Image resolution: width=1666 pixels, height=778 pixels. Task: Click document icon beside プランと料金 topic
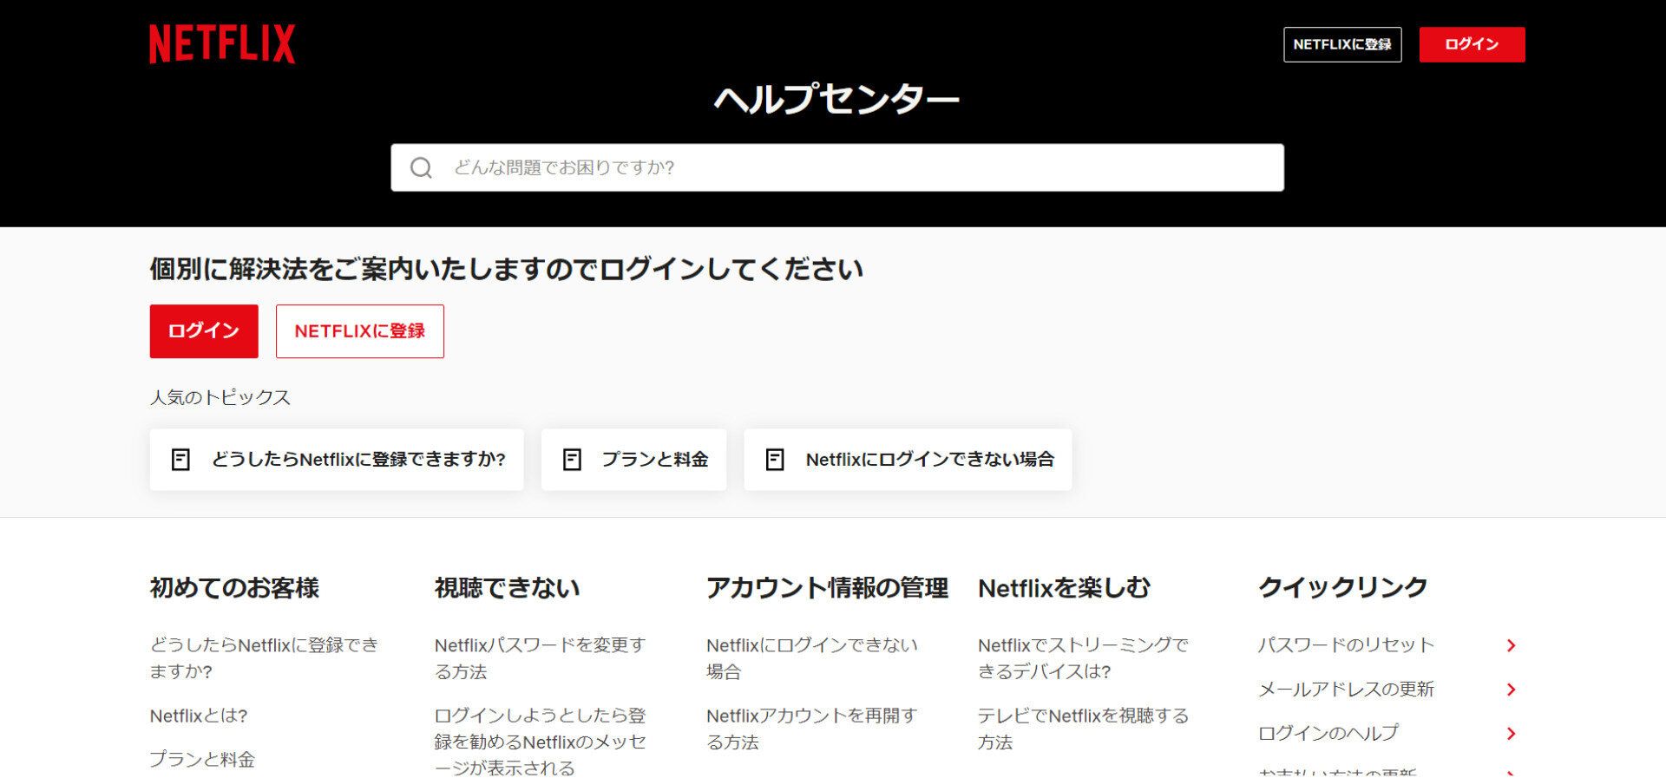[572, 460]
